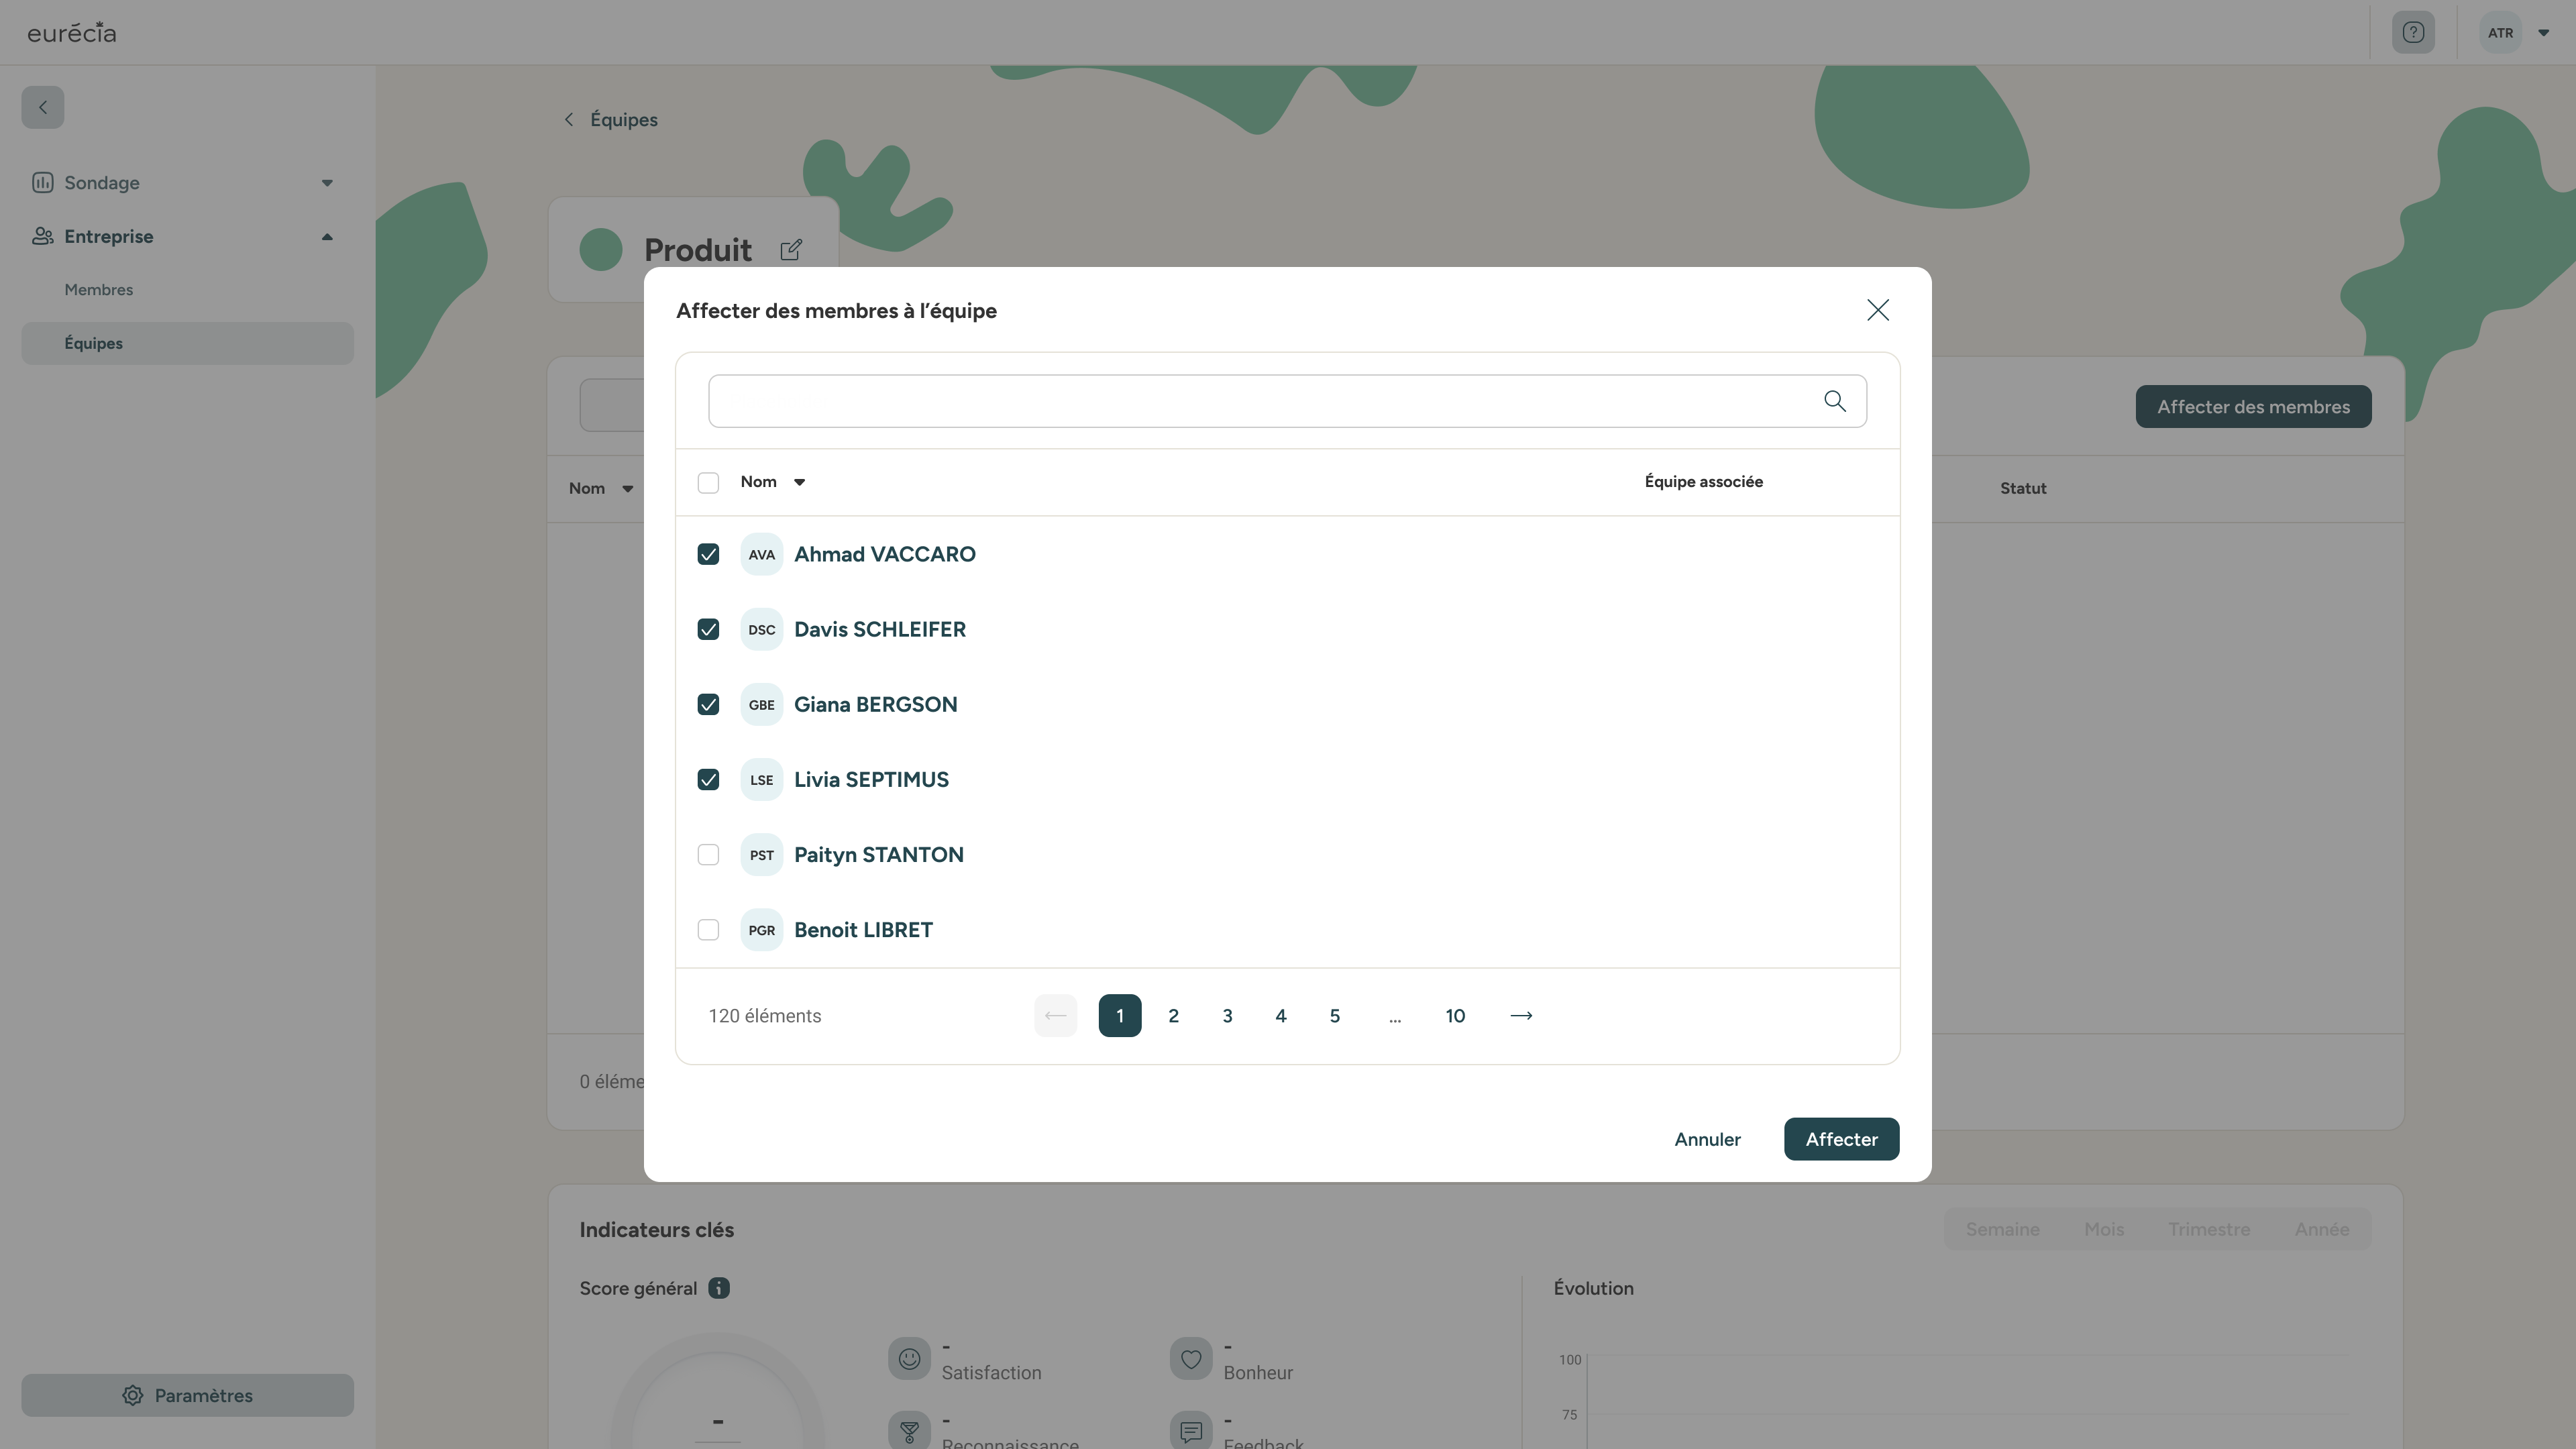Switch to the Mois period tab
Viewport: 2576px width, 1449px height.
tap(2103, 1229)
